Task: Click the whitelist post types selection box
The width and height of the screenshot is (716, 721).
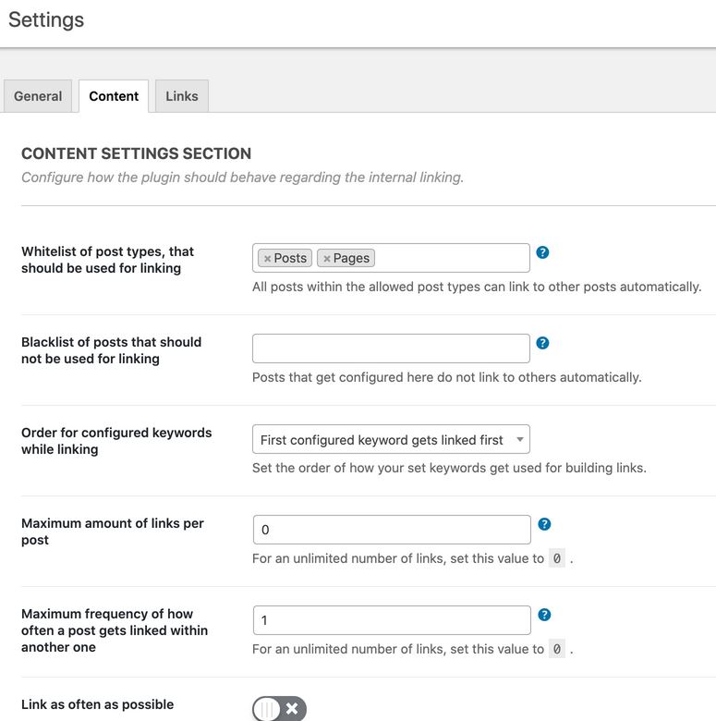Action: pyautogui.click(x=391, y=258)
